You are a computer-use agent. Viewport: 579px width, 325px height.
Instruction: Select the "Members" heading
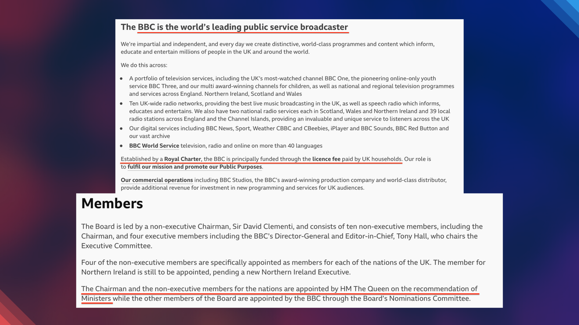click(x=112, y=204)
